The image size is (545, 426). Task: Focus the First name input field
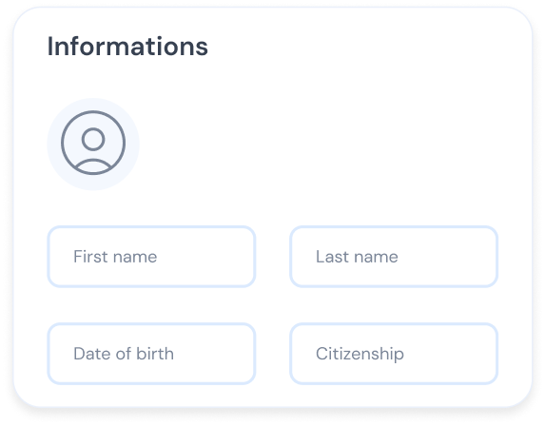tap(151, 257)
